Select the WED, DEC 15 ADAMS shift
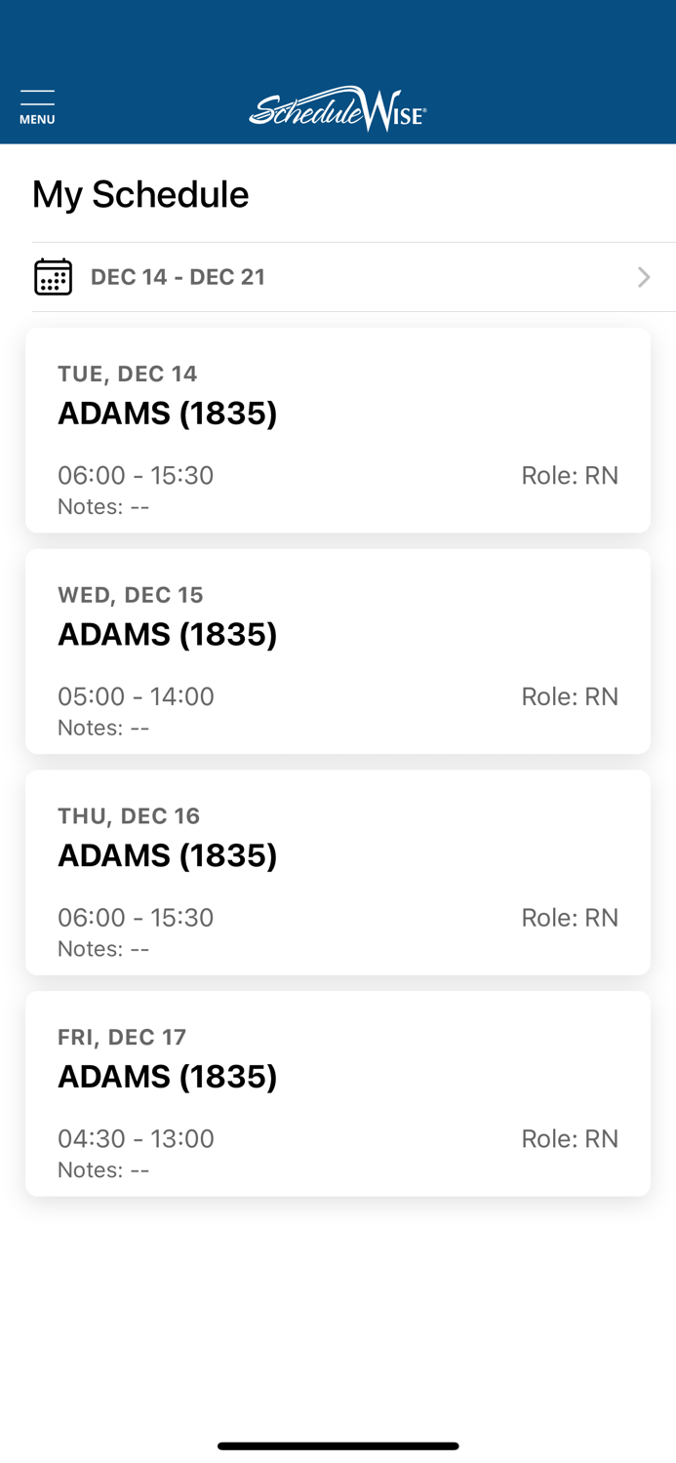This screenshot has height=1463, width=676. (338, 652)
